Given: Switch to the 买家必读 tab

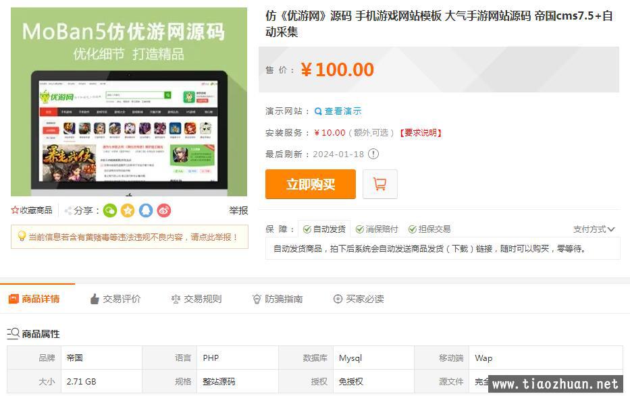Looking at the screenshot, I should (x=359, y=299).
